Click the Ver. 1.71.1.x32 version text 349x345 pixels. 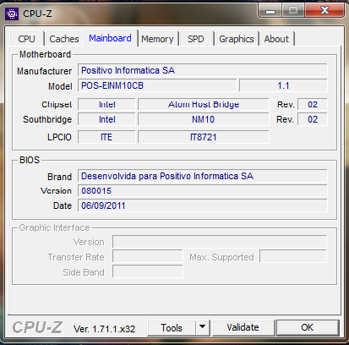point(104,329)
